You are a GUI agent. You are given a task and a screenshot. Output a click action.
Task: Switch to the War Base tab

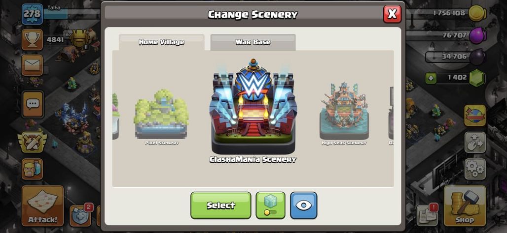[x=253, y=42]
